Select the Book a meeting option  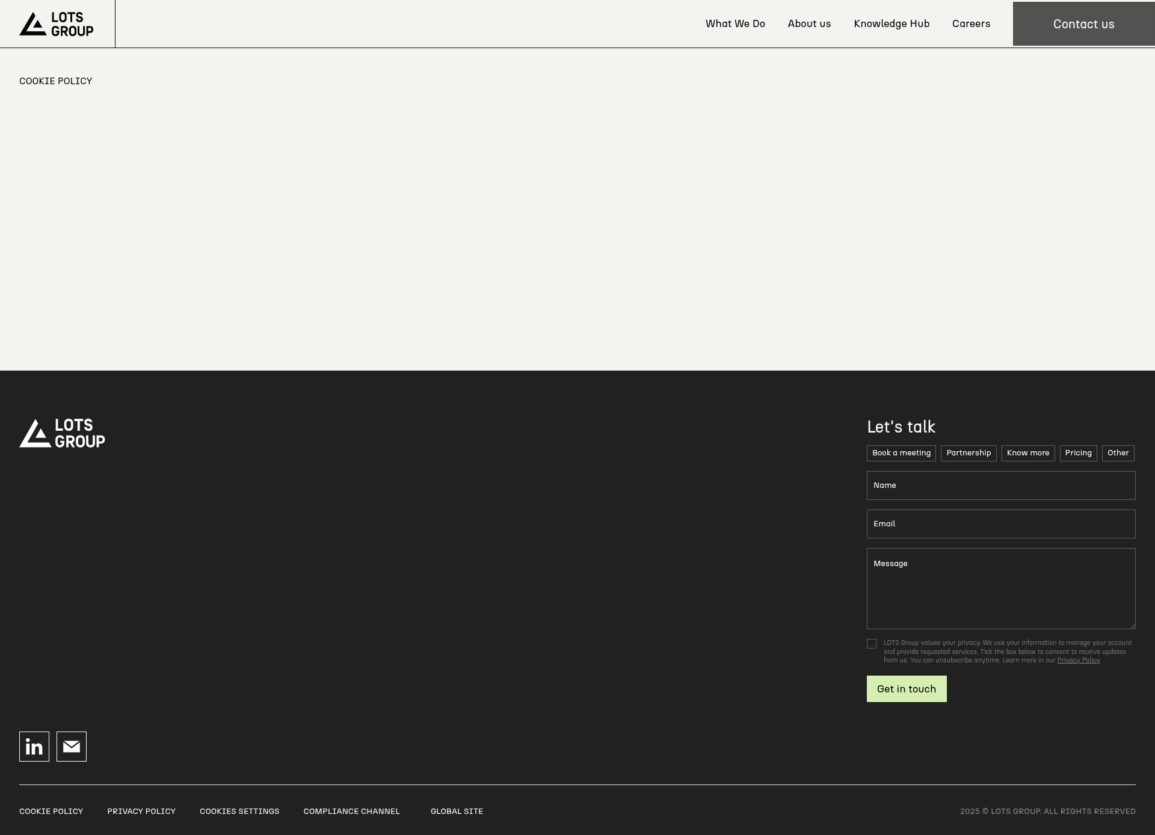(901, 453)
